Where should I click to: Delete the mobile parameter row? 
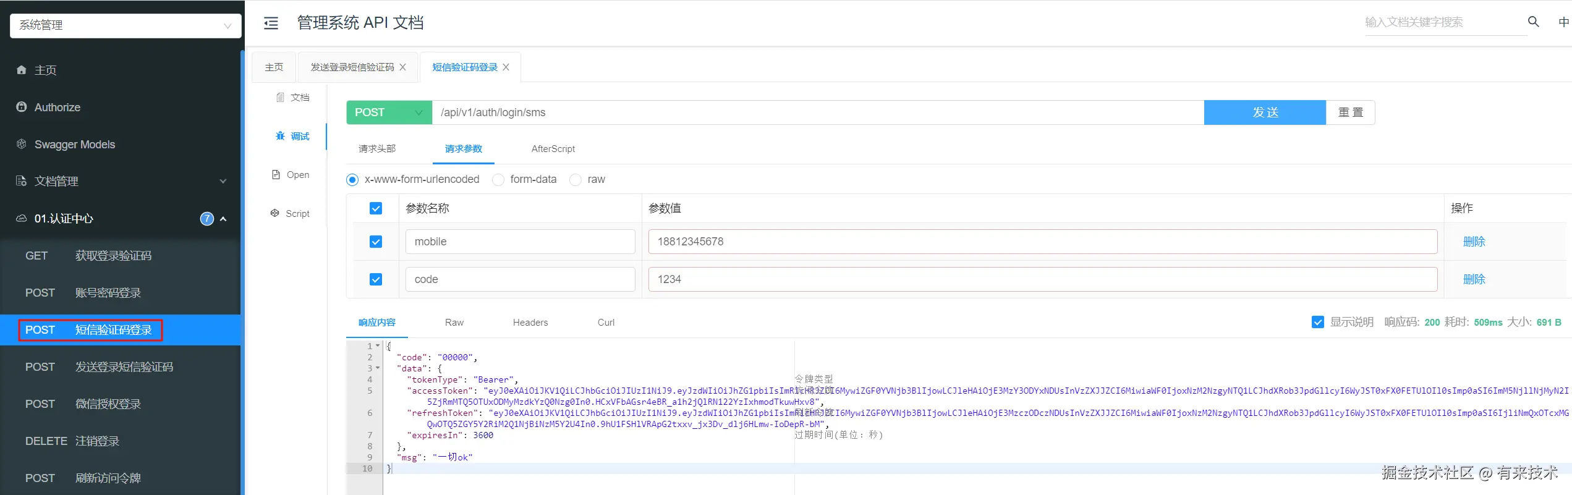(1474, 242)
